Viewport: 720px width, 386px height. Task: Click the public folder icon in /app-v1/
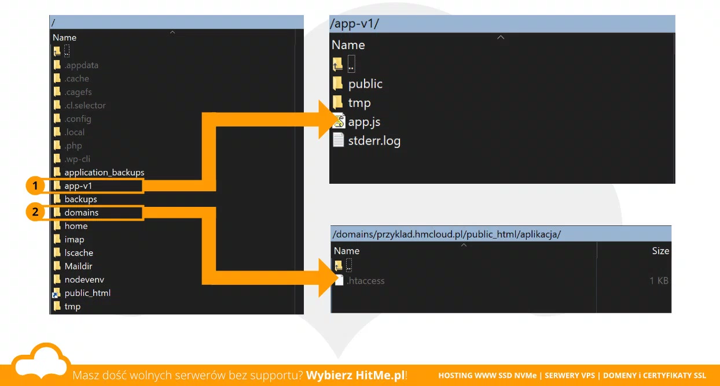[x=338, y=84]
